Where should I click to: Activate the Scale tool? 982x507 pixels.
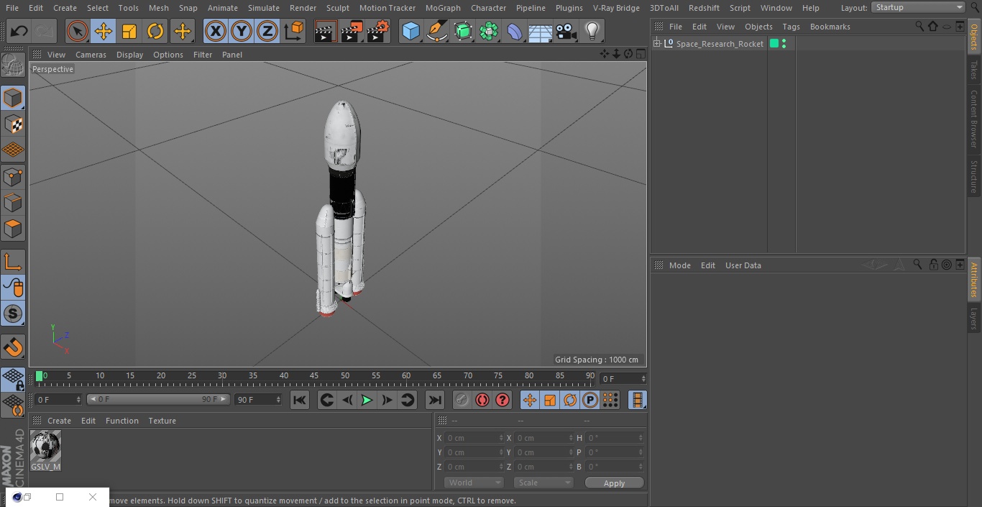coord(129,31)
